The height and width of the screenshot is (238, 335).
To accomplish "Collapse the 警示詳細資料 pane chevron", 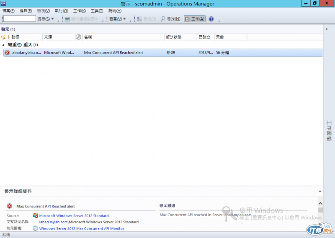I will [x=320, y=191].
